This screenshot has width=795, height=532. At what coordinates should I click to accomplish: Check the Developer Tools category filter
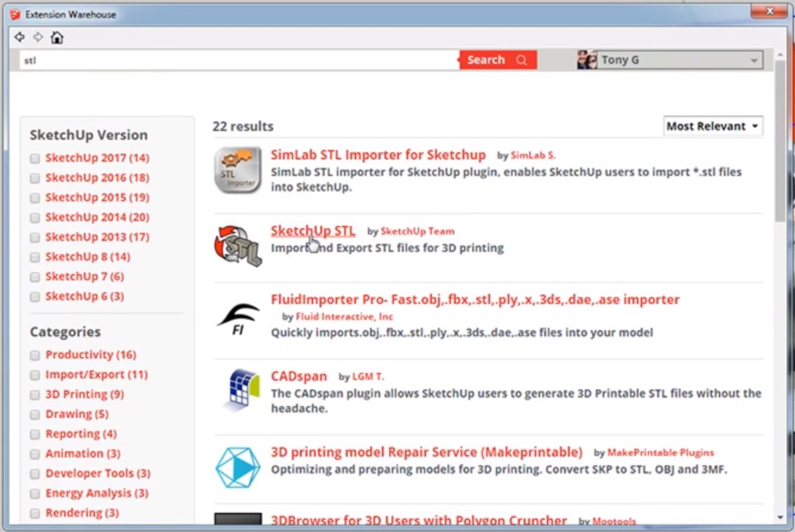35,474
